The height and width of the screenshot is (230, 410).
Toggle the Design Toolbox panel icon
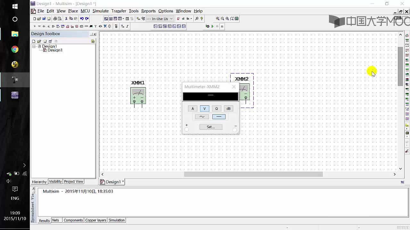[106, 19]
